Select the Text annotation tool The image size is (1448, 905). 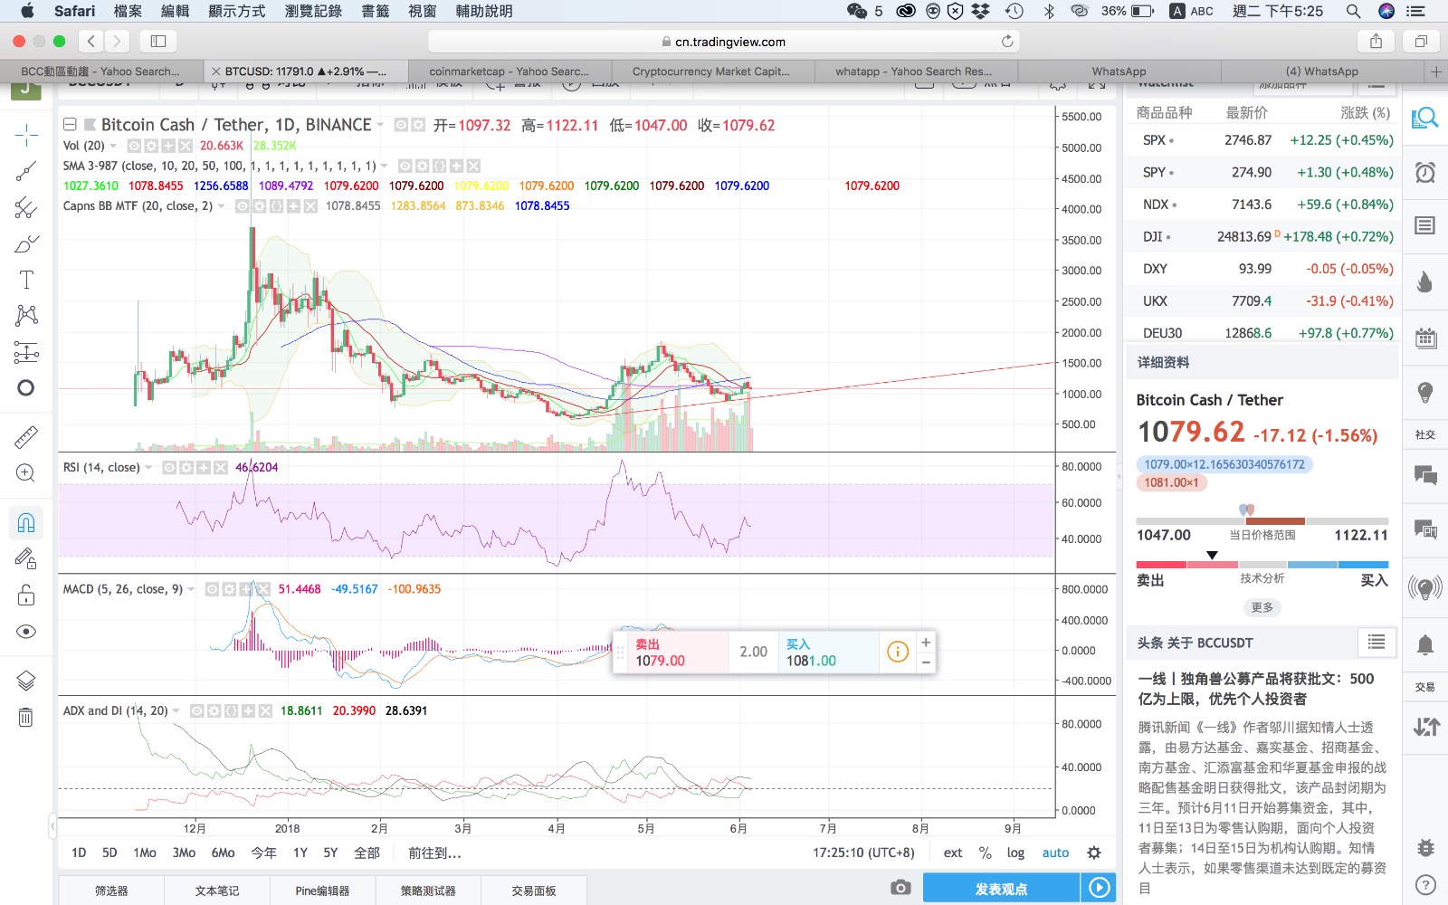(x=26, y=280)
